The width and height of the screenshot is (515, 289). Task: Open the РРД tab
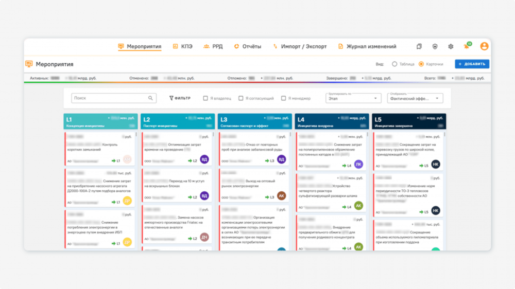point(213,47)
